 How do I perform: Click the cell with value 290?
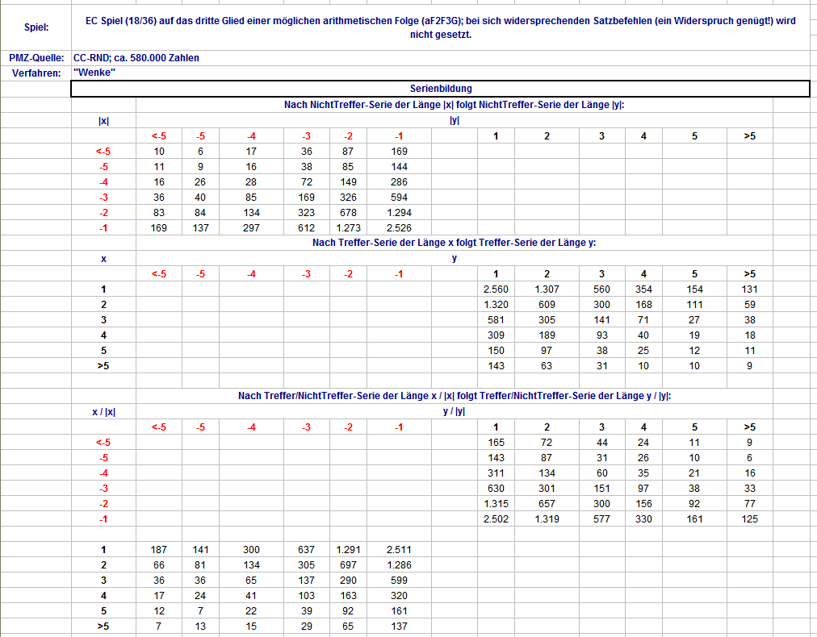click(x=348, y=581)
